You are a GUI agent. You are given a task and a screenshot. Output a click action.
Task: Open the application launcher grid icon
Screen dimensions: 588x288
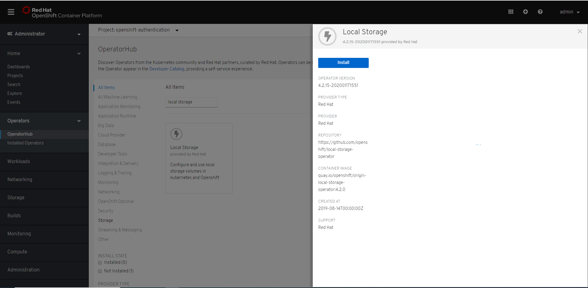tap(511, 12)
